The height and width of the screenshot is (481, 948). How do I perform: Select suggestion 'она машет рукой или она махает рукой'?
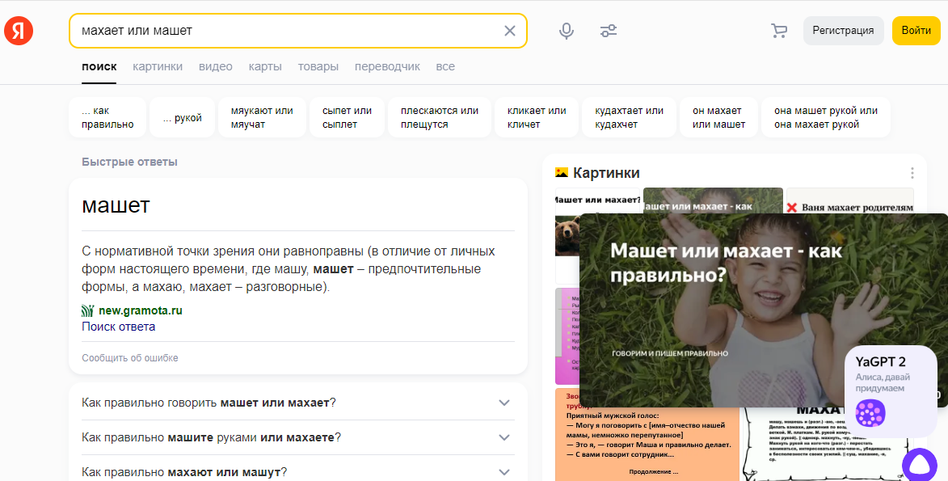coord(826,117)
